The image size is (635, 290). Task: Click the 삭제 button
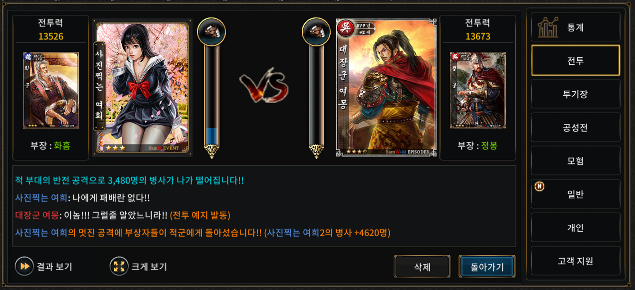[x=422, y=267]
